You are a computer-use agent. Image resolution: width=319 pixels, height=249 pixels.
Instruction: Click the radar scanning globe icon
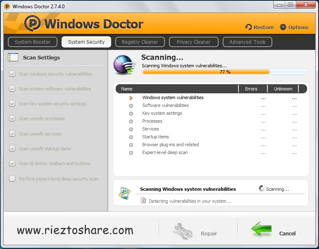pos(124,65)
